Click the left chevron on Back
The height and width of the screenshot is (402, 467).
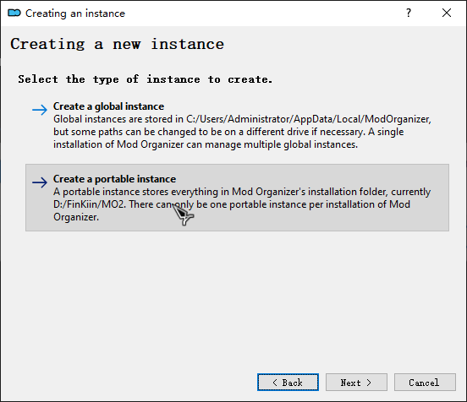pos(275,383)
